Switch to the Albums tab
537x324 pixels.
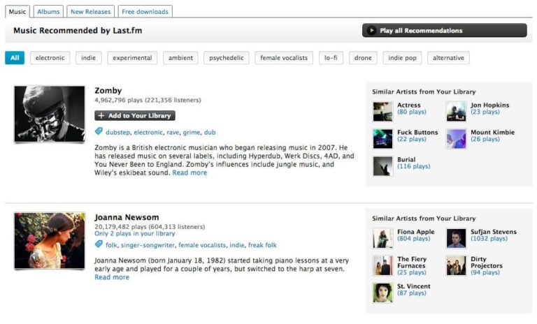[48, 11]
